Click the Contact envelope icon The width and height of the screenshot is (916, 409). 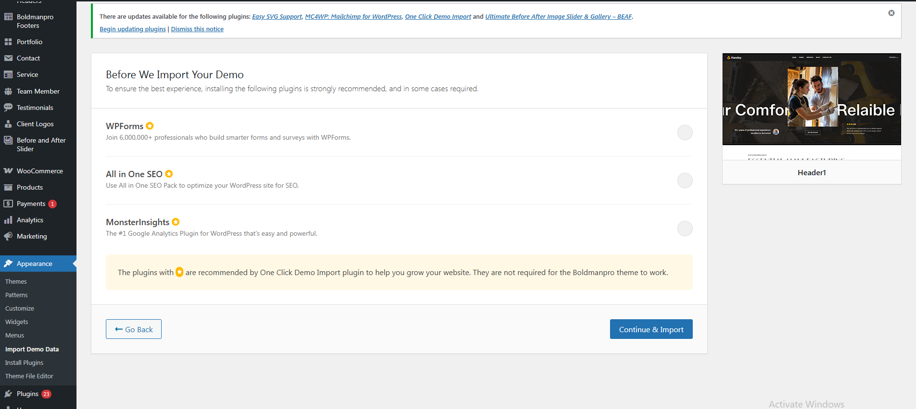pos(8,58)
